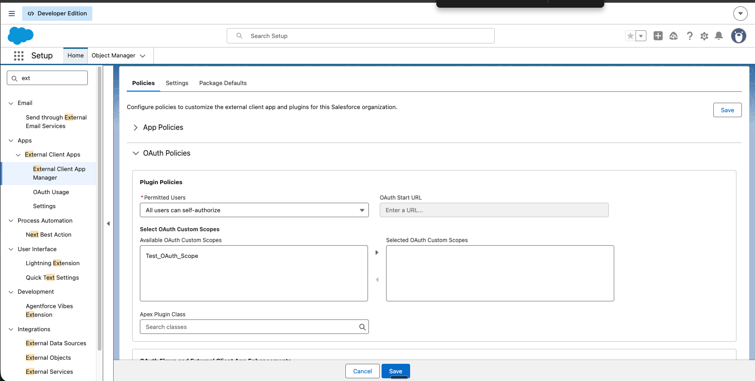Open the App Launcher dots icon
755x381 pixels.
pyautogui.click(x=19, y=56)
